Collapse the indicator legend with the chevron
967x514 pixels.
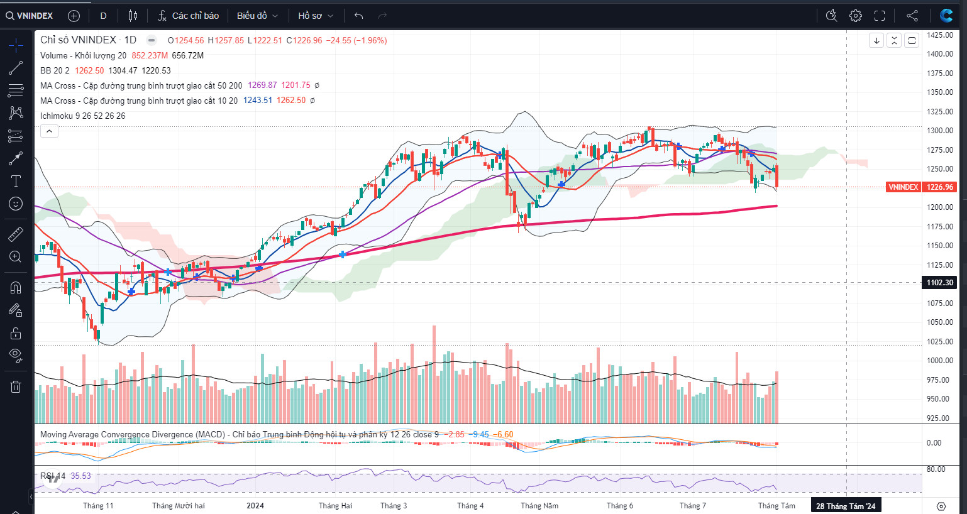[49, 131]
